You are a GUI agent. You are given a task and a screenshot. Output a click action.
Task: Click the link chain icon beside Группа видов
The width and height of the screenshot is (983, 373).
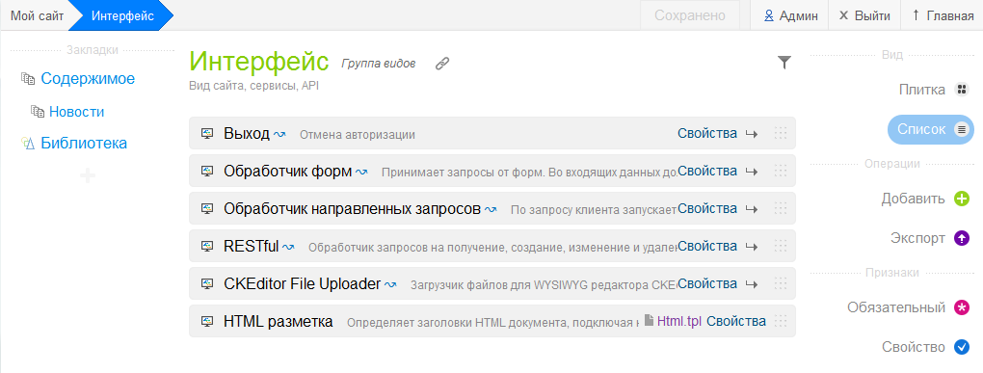point(442,64)
